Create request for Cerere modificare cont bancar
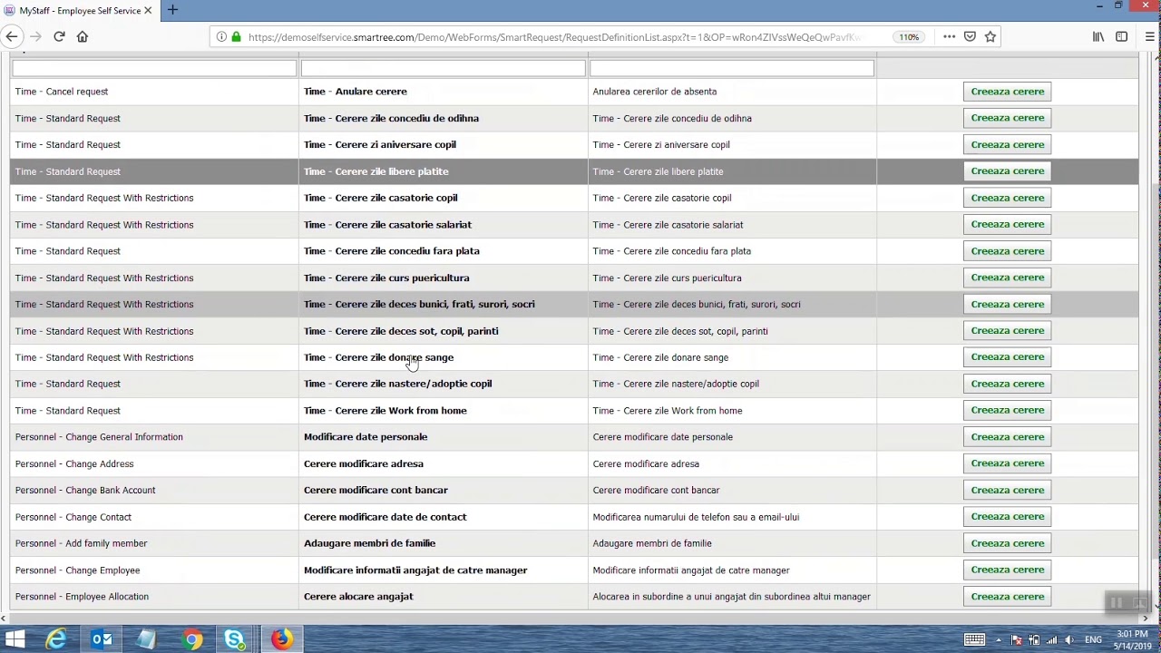The width and height of the screenshot is (1161, 653). (x=1007, y=490)
